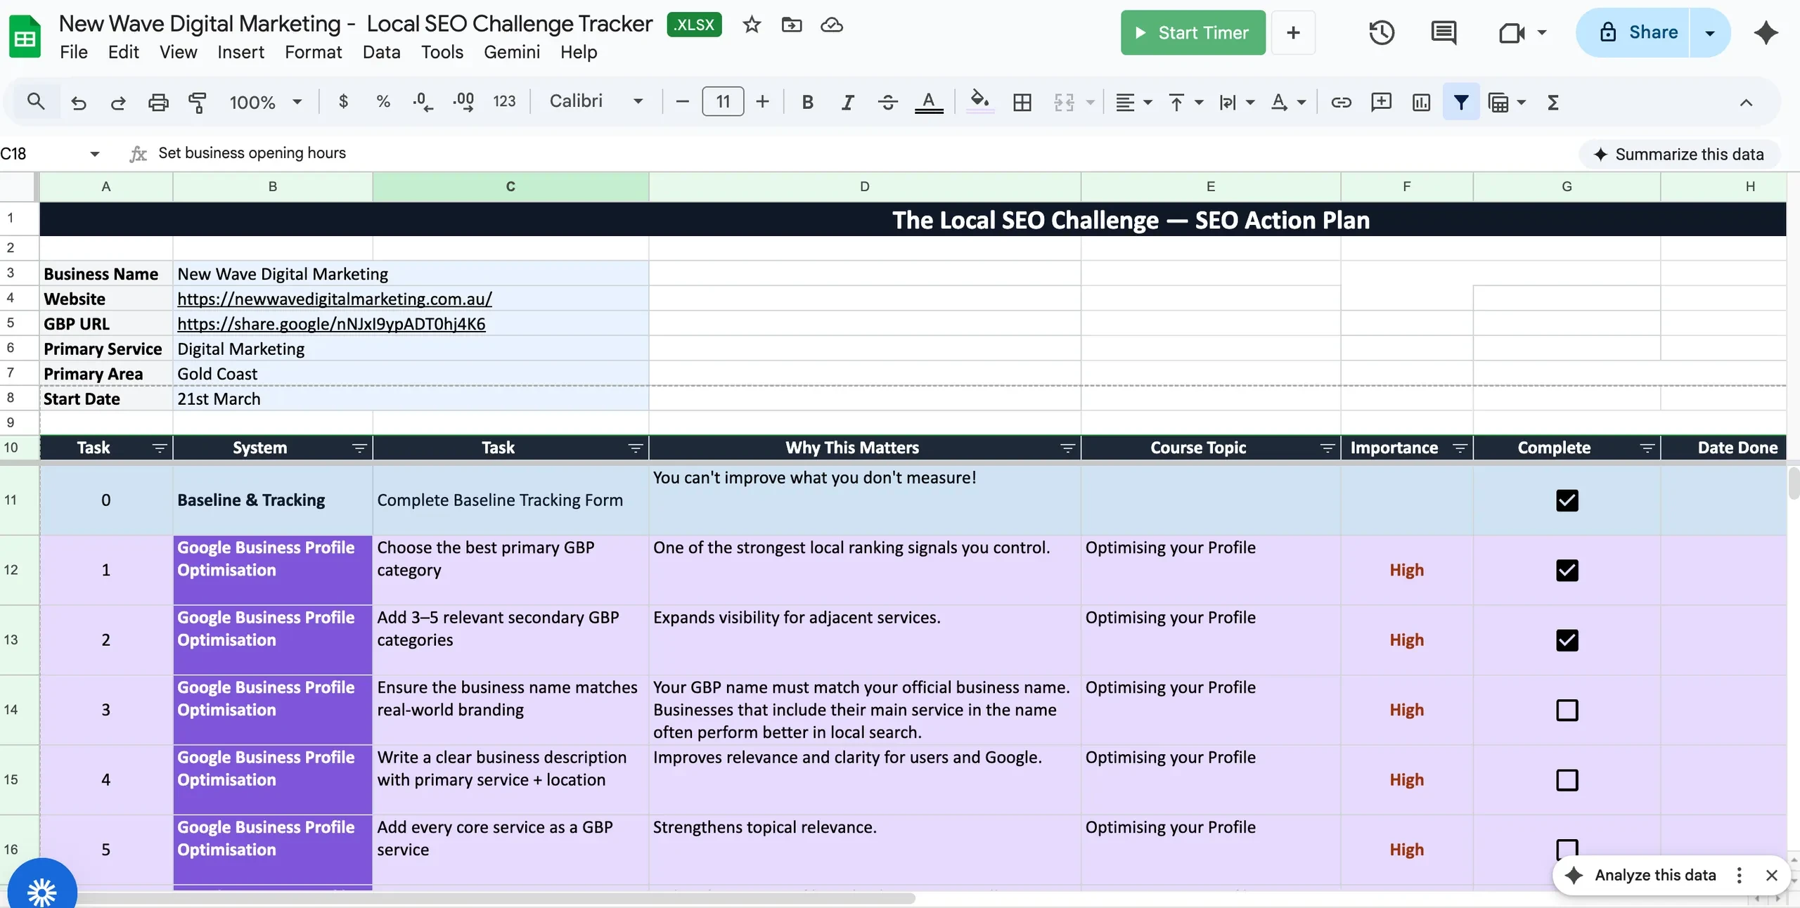Open the newwavedigitalmarketing.com.au website link
Screen dimensions: 1800x908
(x=335, y=299)
